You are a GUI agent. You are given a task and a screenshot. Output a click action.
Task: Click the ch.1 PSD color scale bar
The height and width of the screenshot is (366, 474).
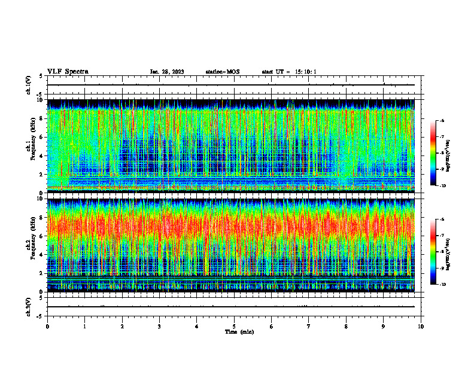click(433, 153)
